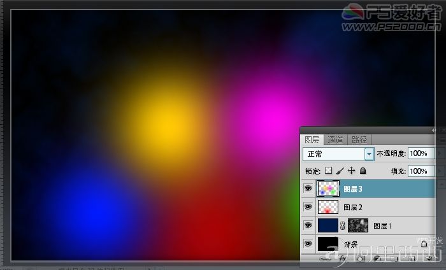
Task: Toggle lock image pixels brush icon
Action: 340,171
